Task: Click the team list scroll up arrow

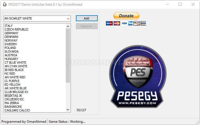Action: (68, 26)
